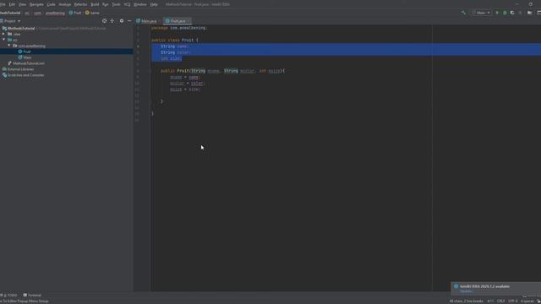Screen dimensions: 541x304
Task: Open the Analyze menu
Action: pyautogui.click(x=65, y=4)
